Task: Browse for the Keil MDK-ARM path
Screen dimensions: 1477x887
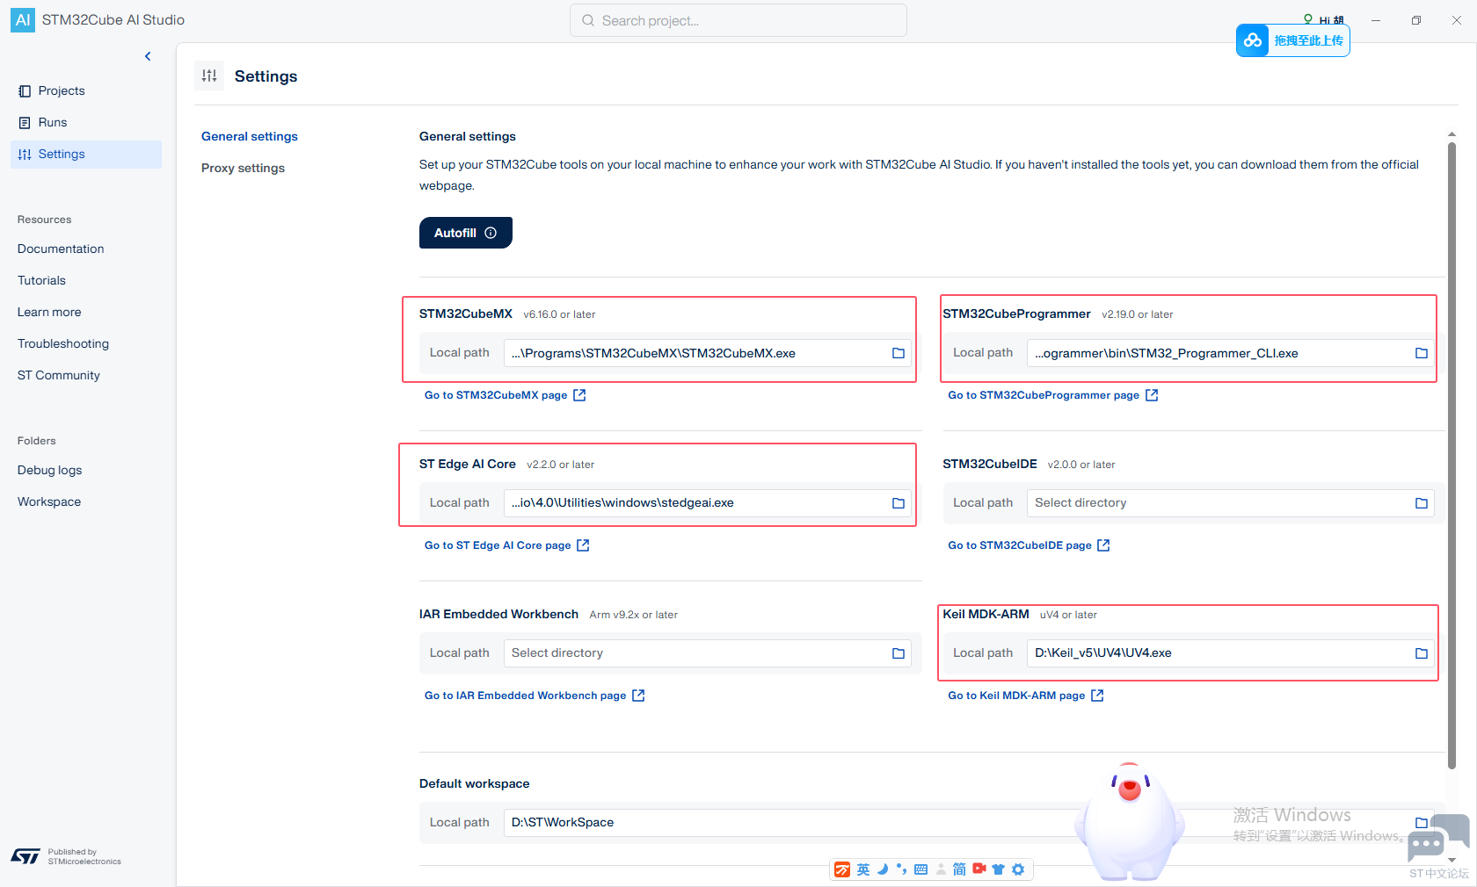Action: (1422, 653)
